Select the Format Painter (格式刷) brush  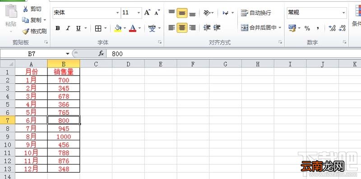tap(34, 31)
